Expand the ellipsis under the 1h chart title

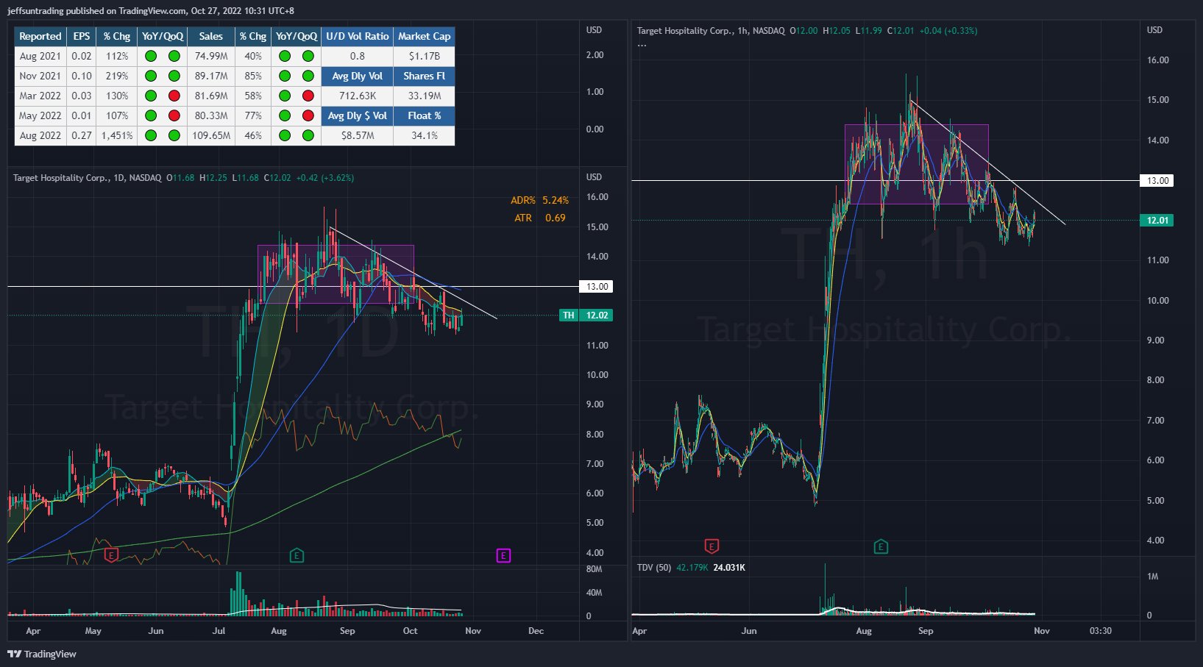642,45
